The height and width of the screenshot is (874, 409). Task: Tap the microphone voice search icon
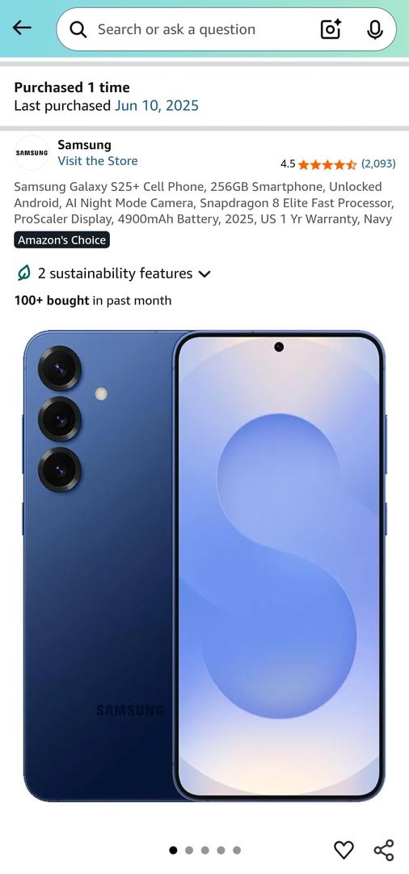point(375,30)
